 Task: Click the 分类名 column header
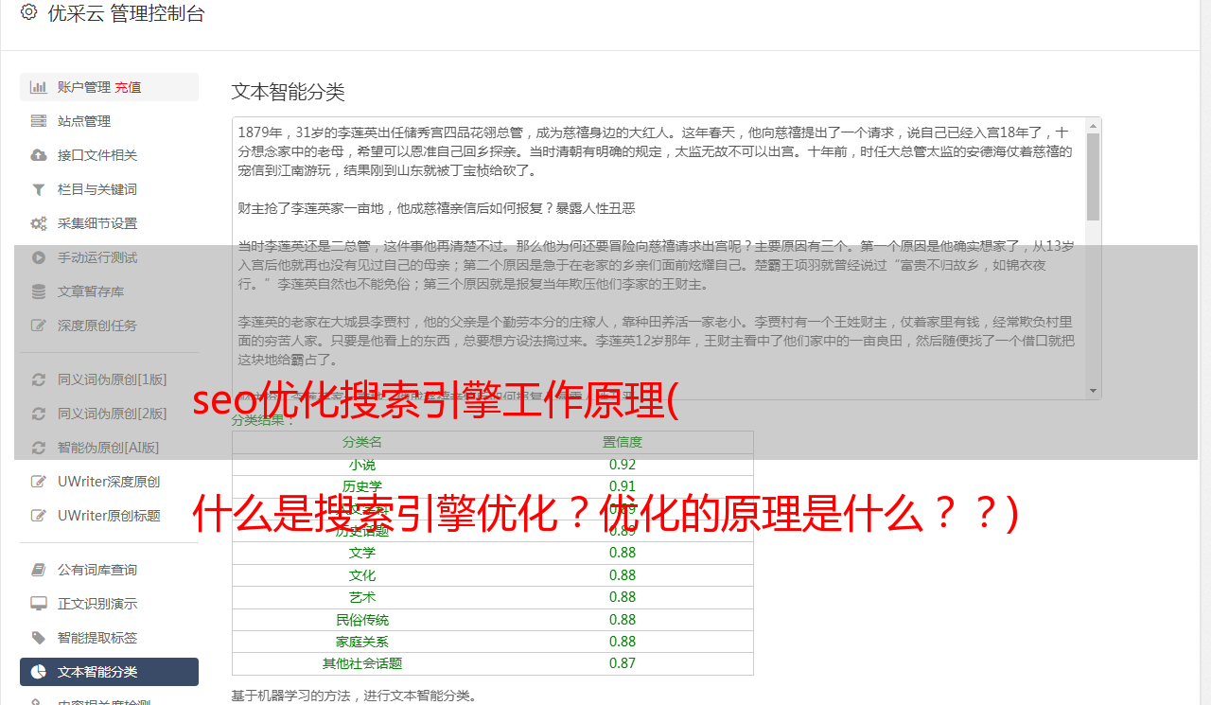(362, 442)
